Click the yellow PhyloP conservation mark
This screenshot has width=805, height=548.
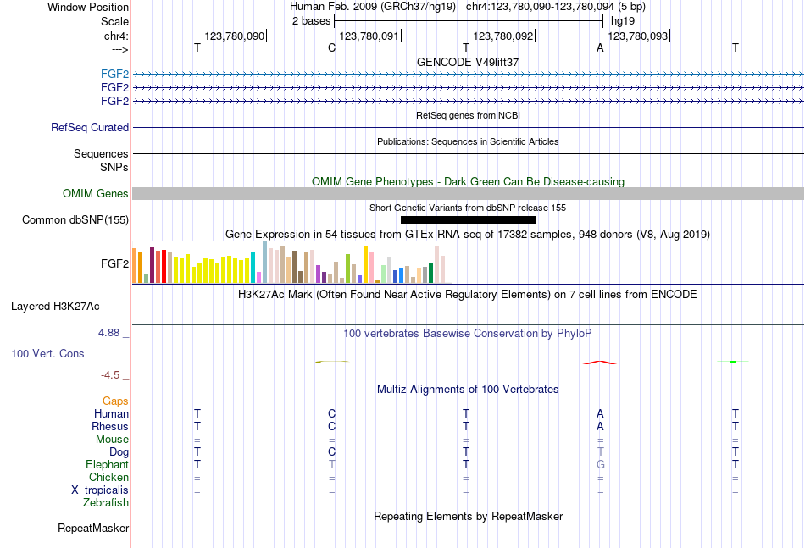point(331,363)
